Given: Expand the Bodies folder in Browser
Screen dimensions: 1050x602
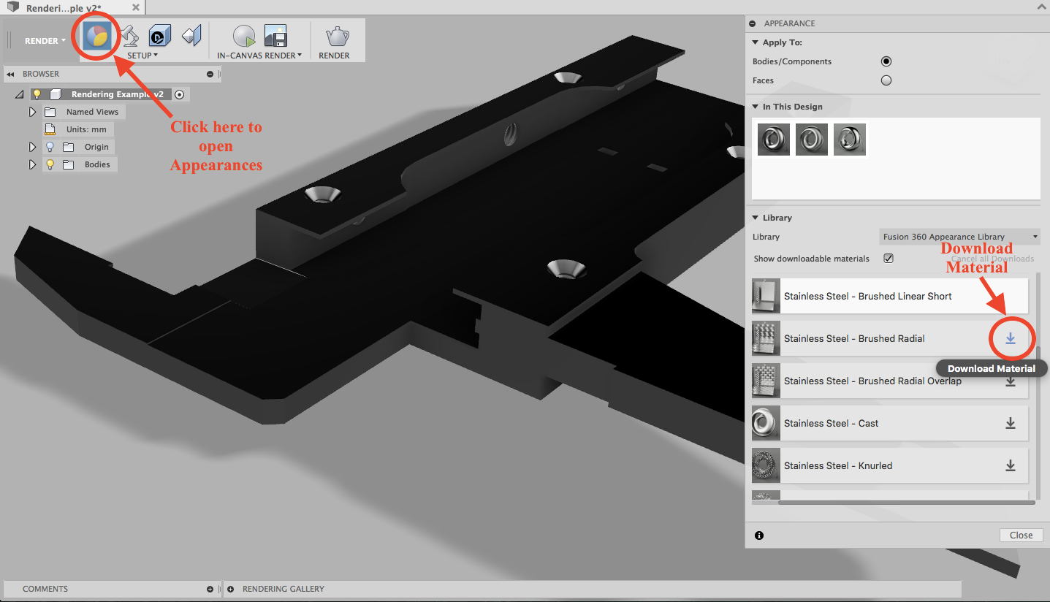Looking at the screenshot, I should (x=32, y=164).
